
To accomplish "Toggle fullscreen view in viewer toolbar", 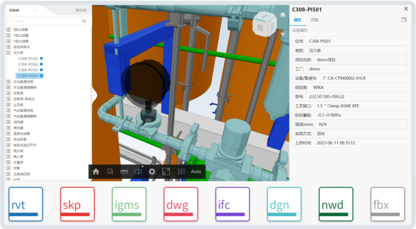I will tap(166, 171).
